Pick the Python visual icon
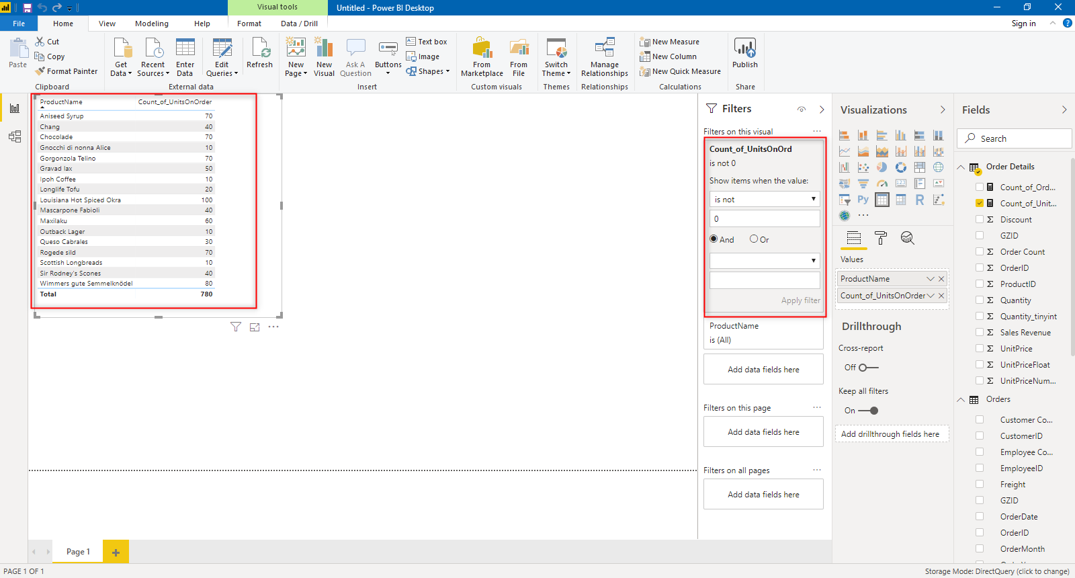The image size is (1075, 578). [x=863, y=200]
